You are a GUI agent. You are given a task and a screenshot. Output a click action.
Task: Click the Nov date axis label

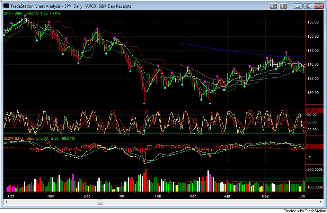[51, 196]
